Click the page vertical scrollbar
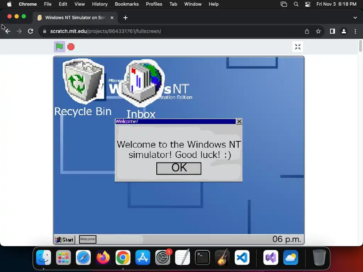This screenshot has height=272, width=363. [x=360, y=46]
